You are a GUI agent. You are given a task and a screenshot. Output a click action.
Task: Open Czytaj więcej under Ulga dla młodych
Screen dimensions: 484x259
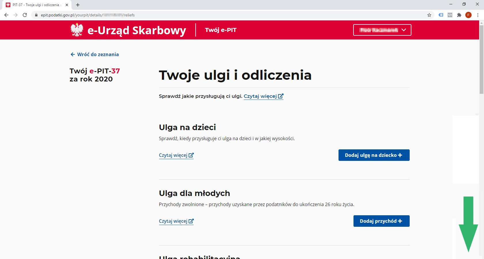click(176, 221)
